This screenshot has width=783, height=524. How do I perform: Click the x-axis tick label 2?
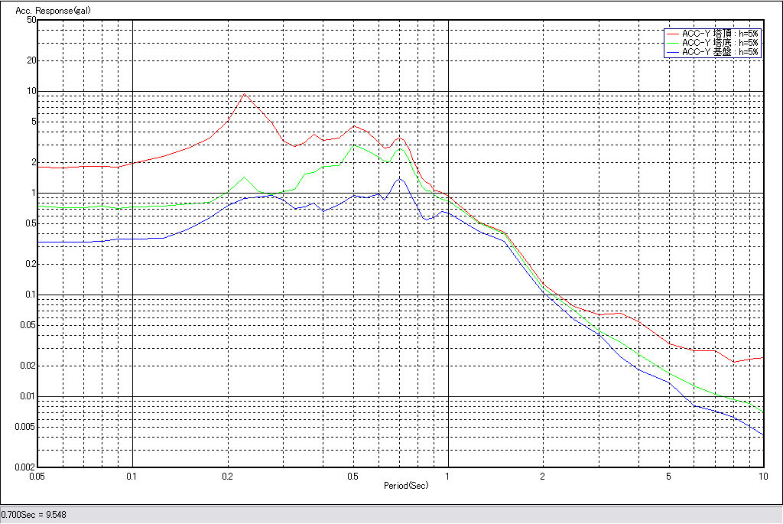pyautogui.click(x=543, y=476)
